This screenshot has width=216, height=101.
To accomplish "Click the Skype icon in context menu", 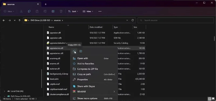I will [x=74, y=86].
